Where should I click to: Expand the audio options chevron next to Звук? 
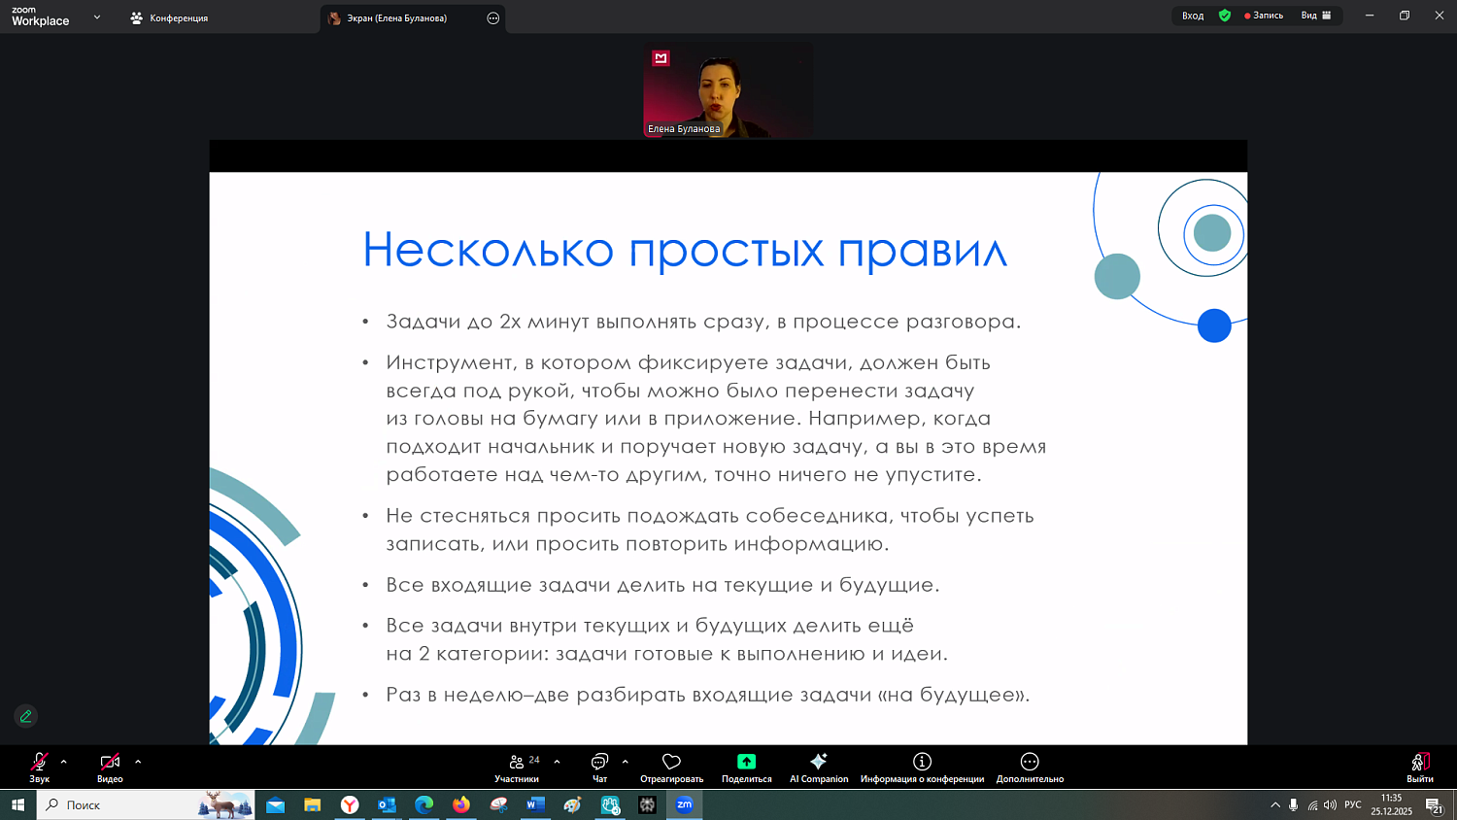point(64,762)
